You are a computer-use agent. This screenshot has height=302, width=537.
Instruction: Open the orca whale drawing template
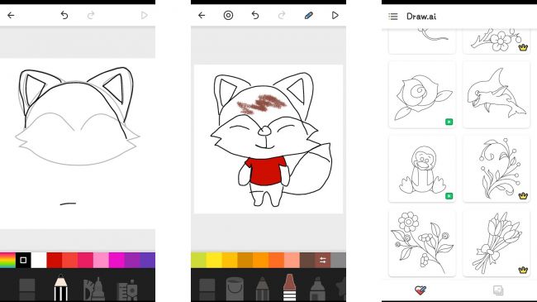497,94
